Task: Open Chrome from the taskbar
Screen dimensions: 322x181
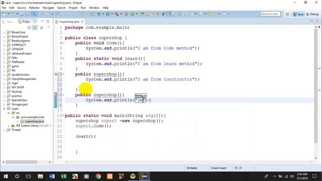Action: tap(98, 176)
